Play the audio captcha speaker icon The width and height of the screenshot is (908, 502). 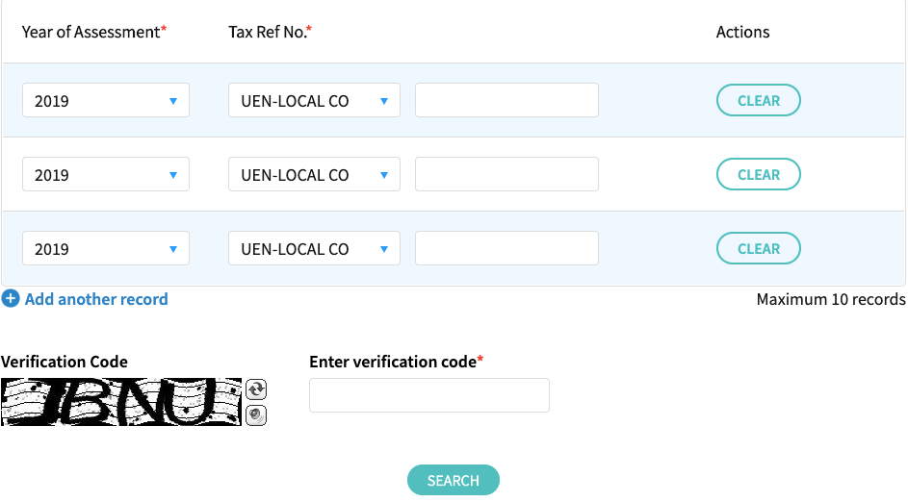256,415
